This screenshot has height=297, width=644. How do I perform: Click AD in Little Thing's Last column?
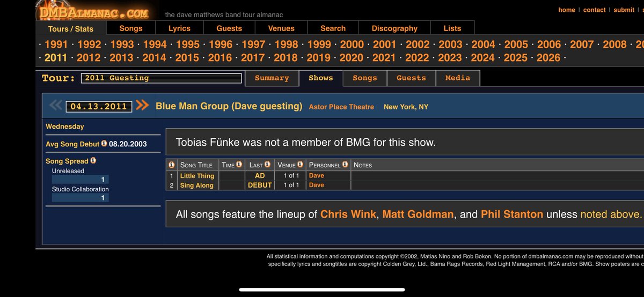(x=260, y=176)
